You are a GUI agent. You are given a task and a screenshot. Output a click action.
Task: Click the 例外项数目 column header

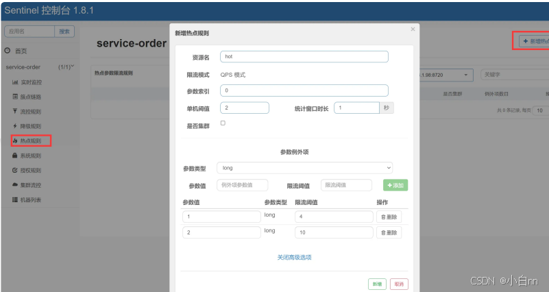point(496,94)
